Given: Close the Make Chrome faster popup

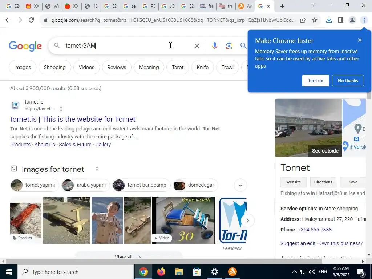Looking at the screenshot, I should 360,40.
